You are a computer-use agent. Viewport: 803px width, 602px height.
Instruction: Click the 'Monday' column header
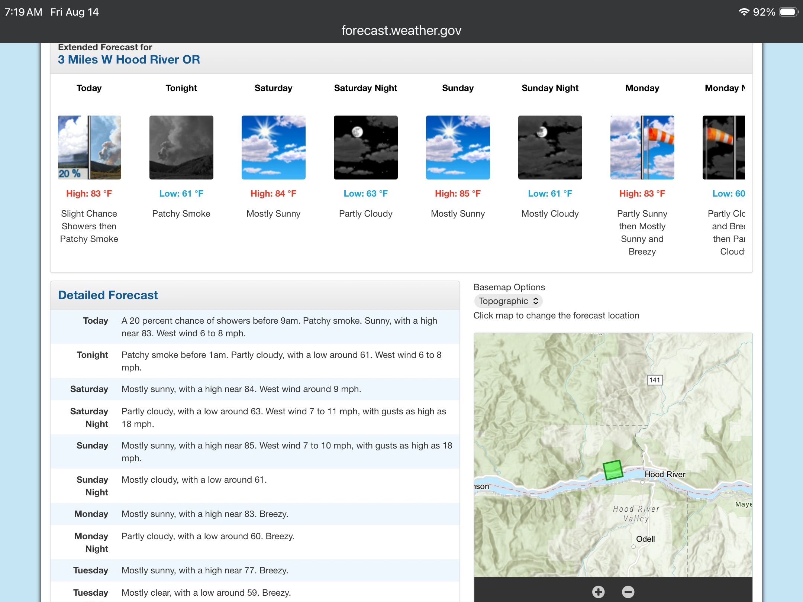tap(642, 88)
